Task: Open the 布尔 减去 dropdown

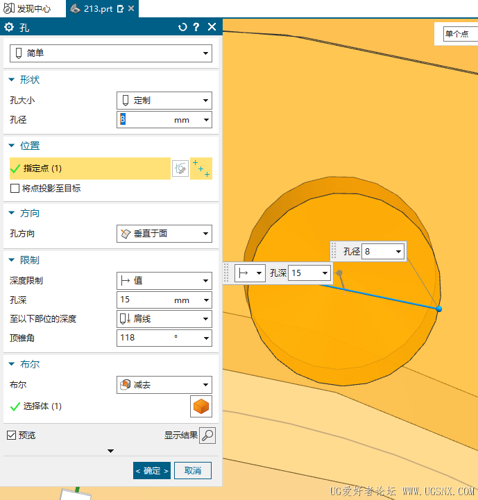Action: [x=164, y=385]
